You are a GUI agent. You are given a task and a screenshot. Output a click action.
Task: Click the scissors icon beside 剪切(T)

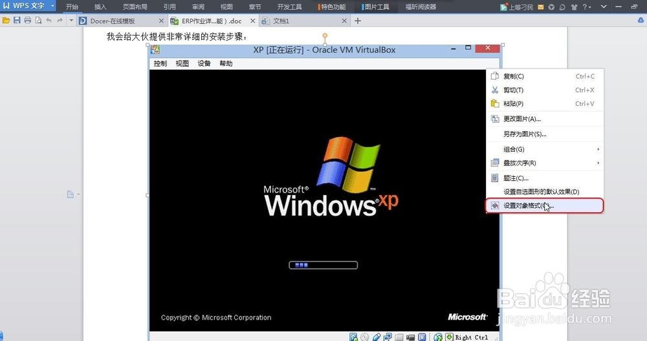[495, 90]
